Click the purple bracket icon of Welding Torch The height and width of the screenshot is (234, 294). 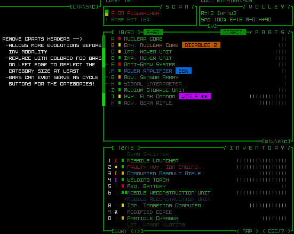[x=116, y=180]
